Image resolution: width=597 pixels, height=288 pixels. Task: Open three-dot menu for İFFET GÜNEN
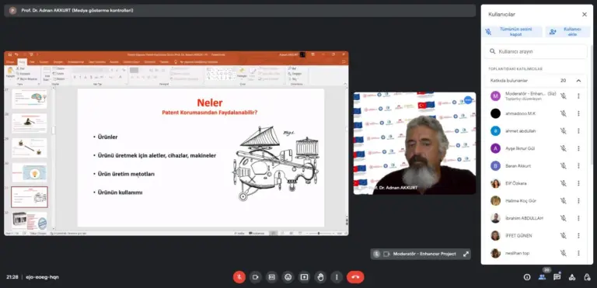[578, 235]
